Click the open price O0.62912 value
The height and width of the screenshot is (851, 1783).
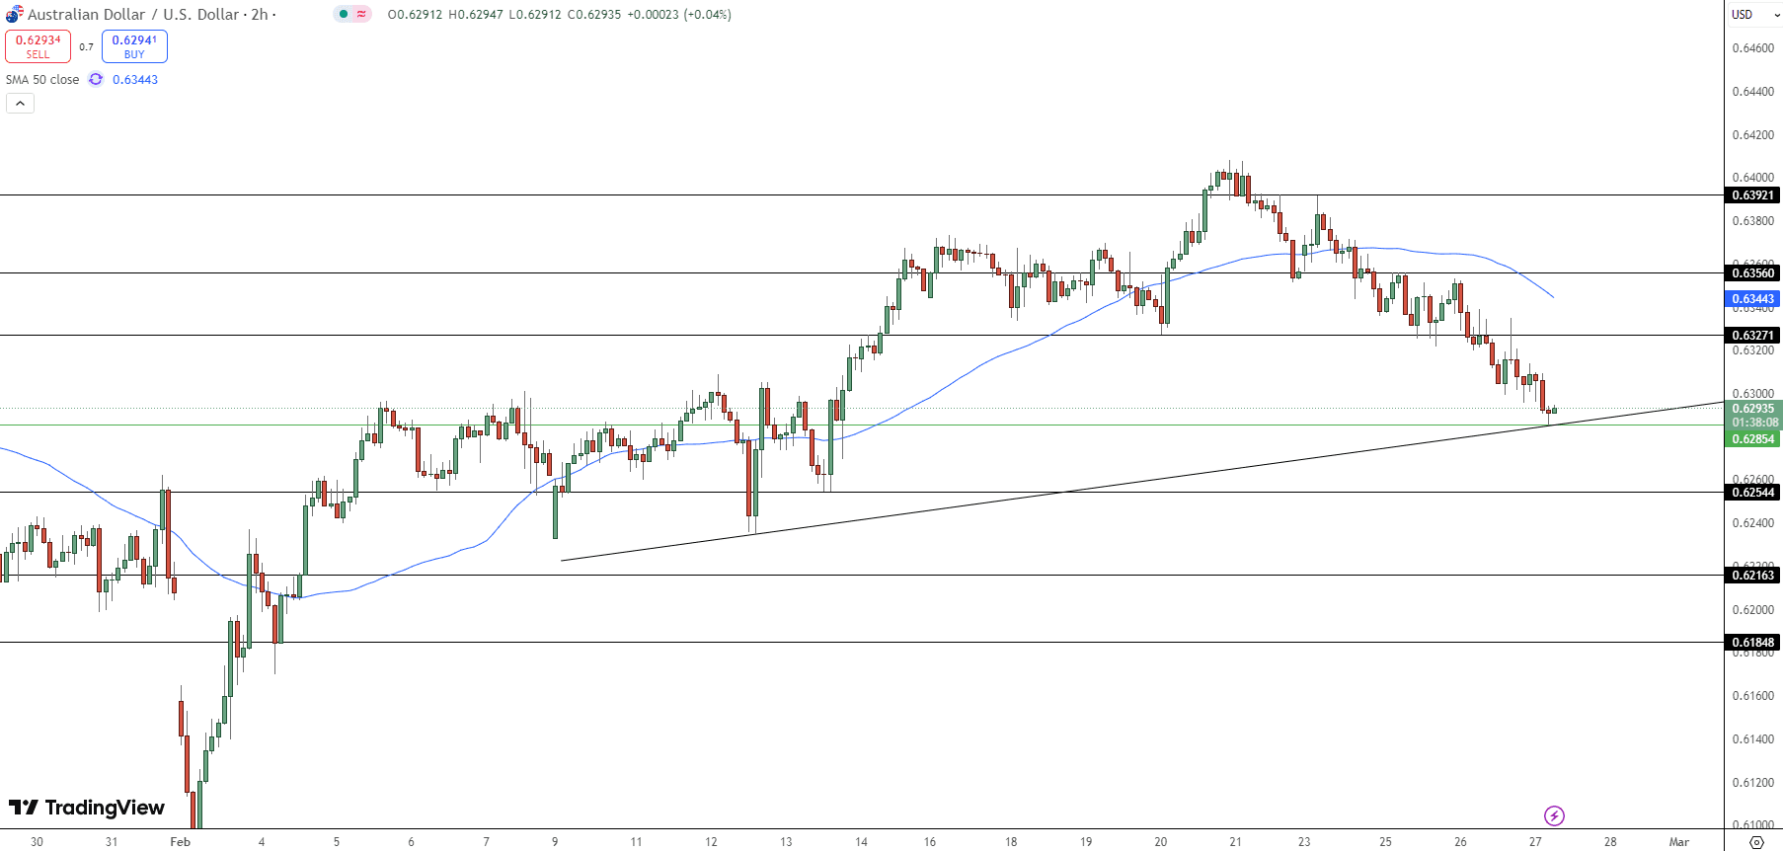point(415,15)
